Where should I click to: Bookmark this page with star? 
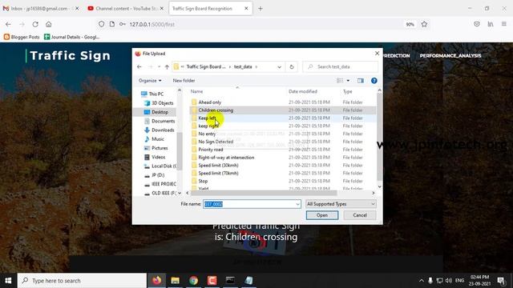click(424, 24)
